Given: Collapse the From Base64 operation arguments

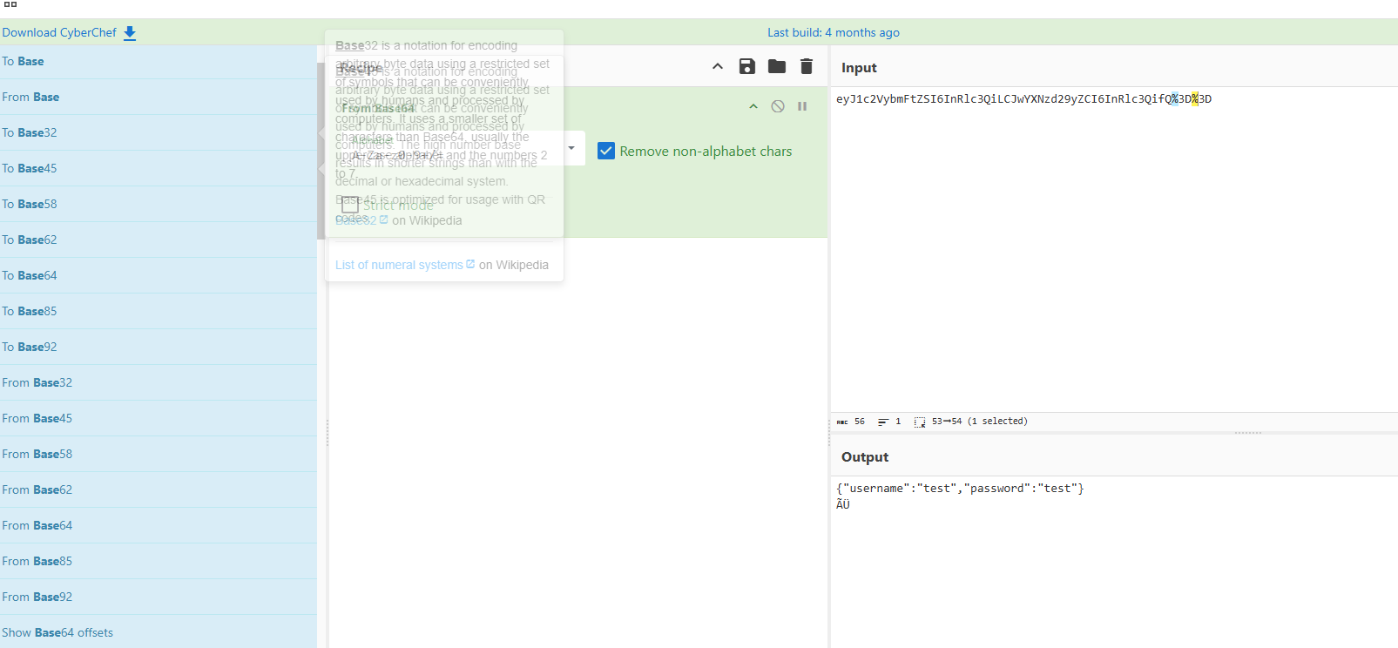Looking at the screenshot, I should [x=753, y=106].
